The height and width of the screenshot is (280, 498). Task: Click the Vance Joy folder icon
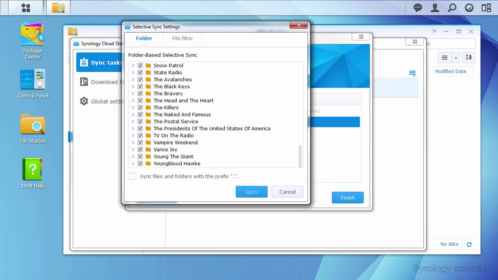click(x=148, y=149)
